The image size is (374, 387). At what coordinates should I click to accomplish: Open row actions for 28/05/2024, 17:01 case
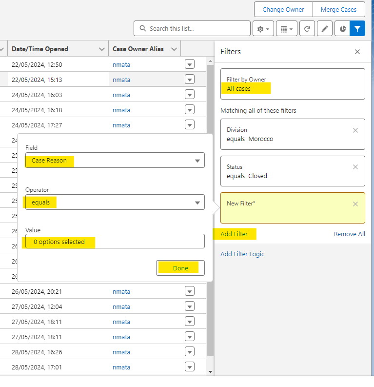click(x=190, y=367)
